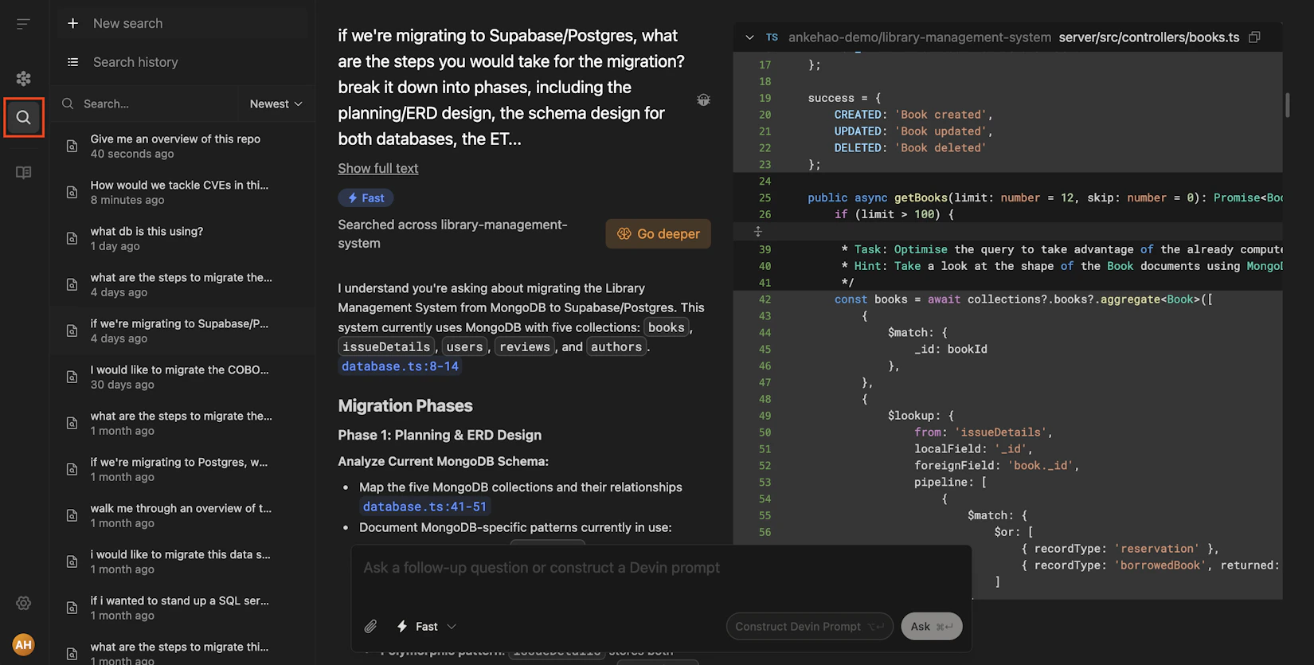
Task: Start a New search
Action: click(182, 23)
